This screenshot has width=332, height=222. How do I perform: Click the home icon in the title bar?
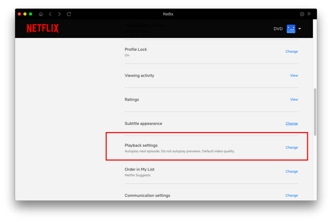41,14
